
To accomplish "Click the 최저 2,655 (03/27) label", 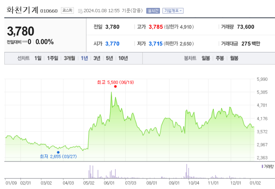I will pyautogui.click(x=58, y=156).
